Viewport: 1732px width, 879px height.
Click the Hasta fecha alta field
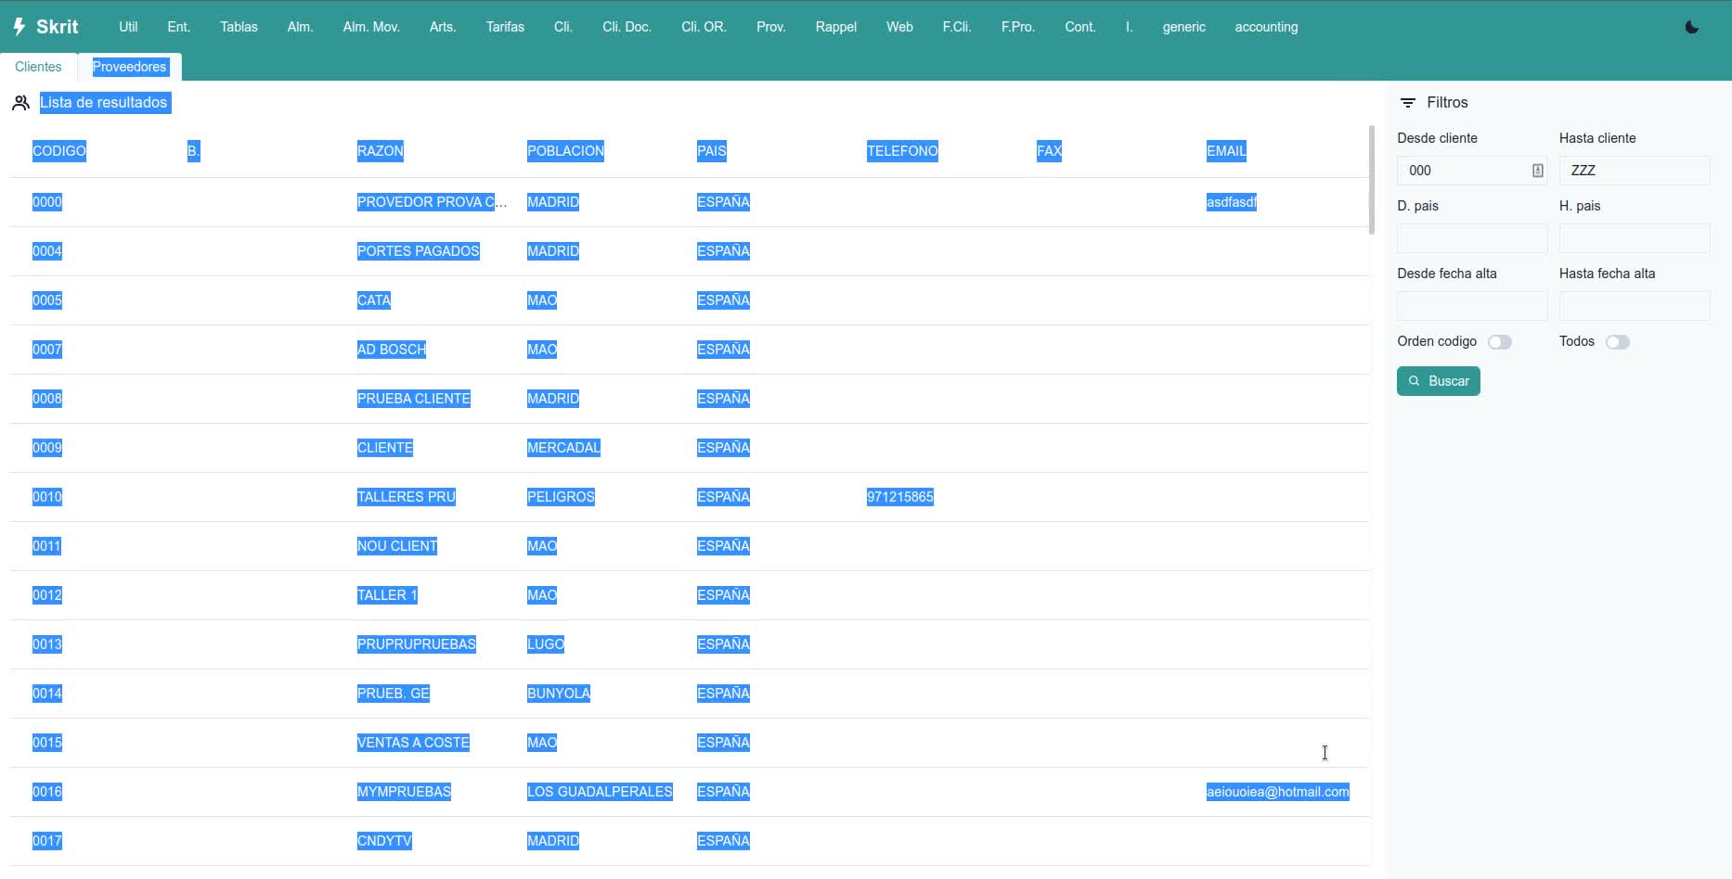(1634, 306)
